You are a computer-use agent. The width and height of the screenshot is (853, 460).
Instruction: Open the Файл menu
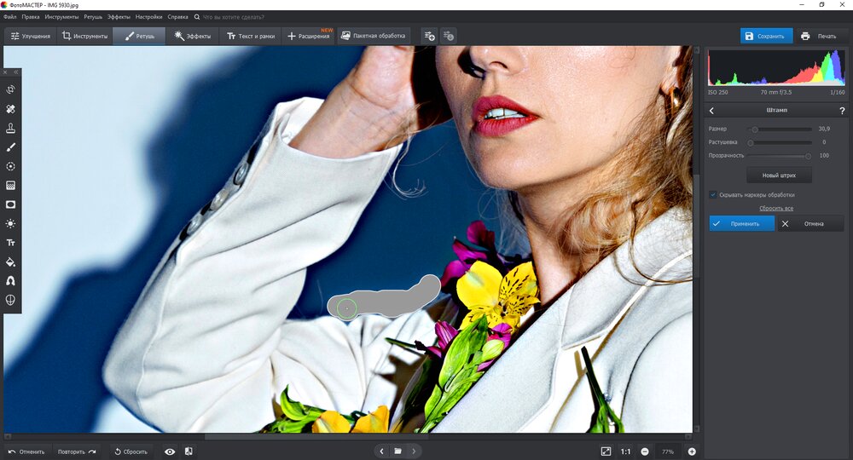pos(9,17)
